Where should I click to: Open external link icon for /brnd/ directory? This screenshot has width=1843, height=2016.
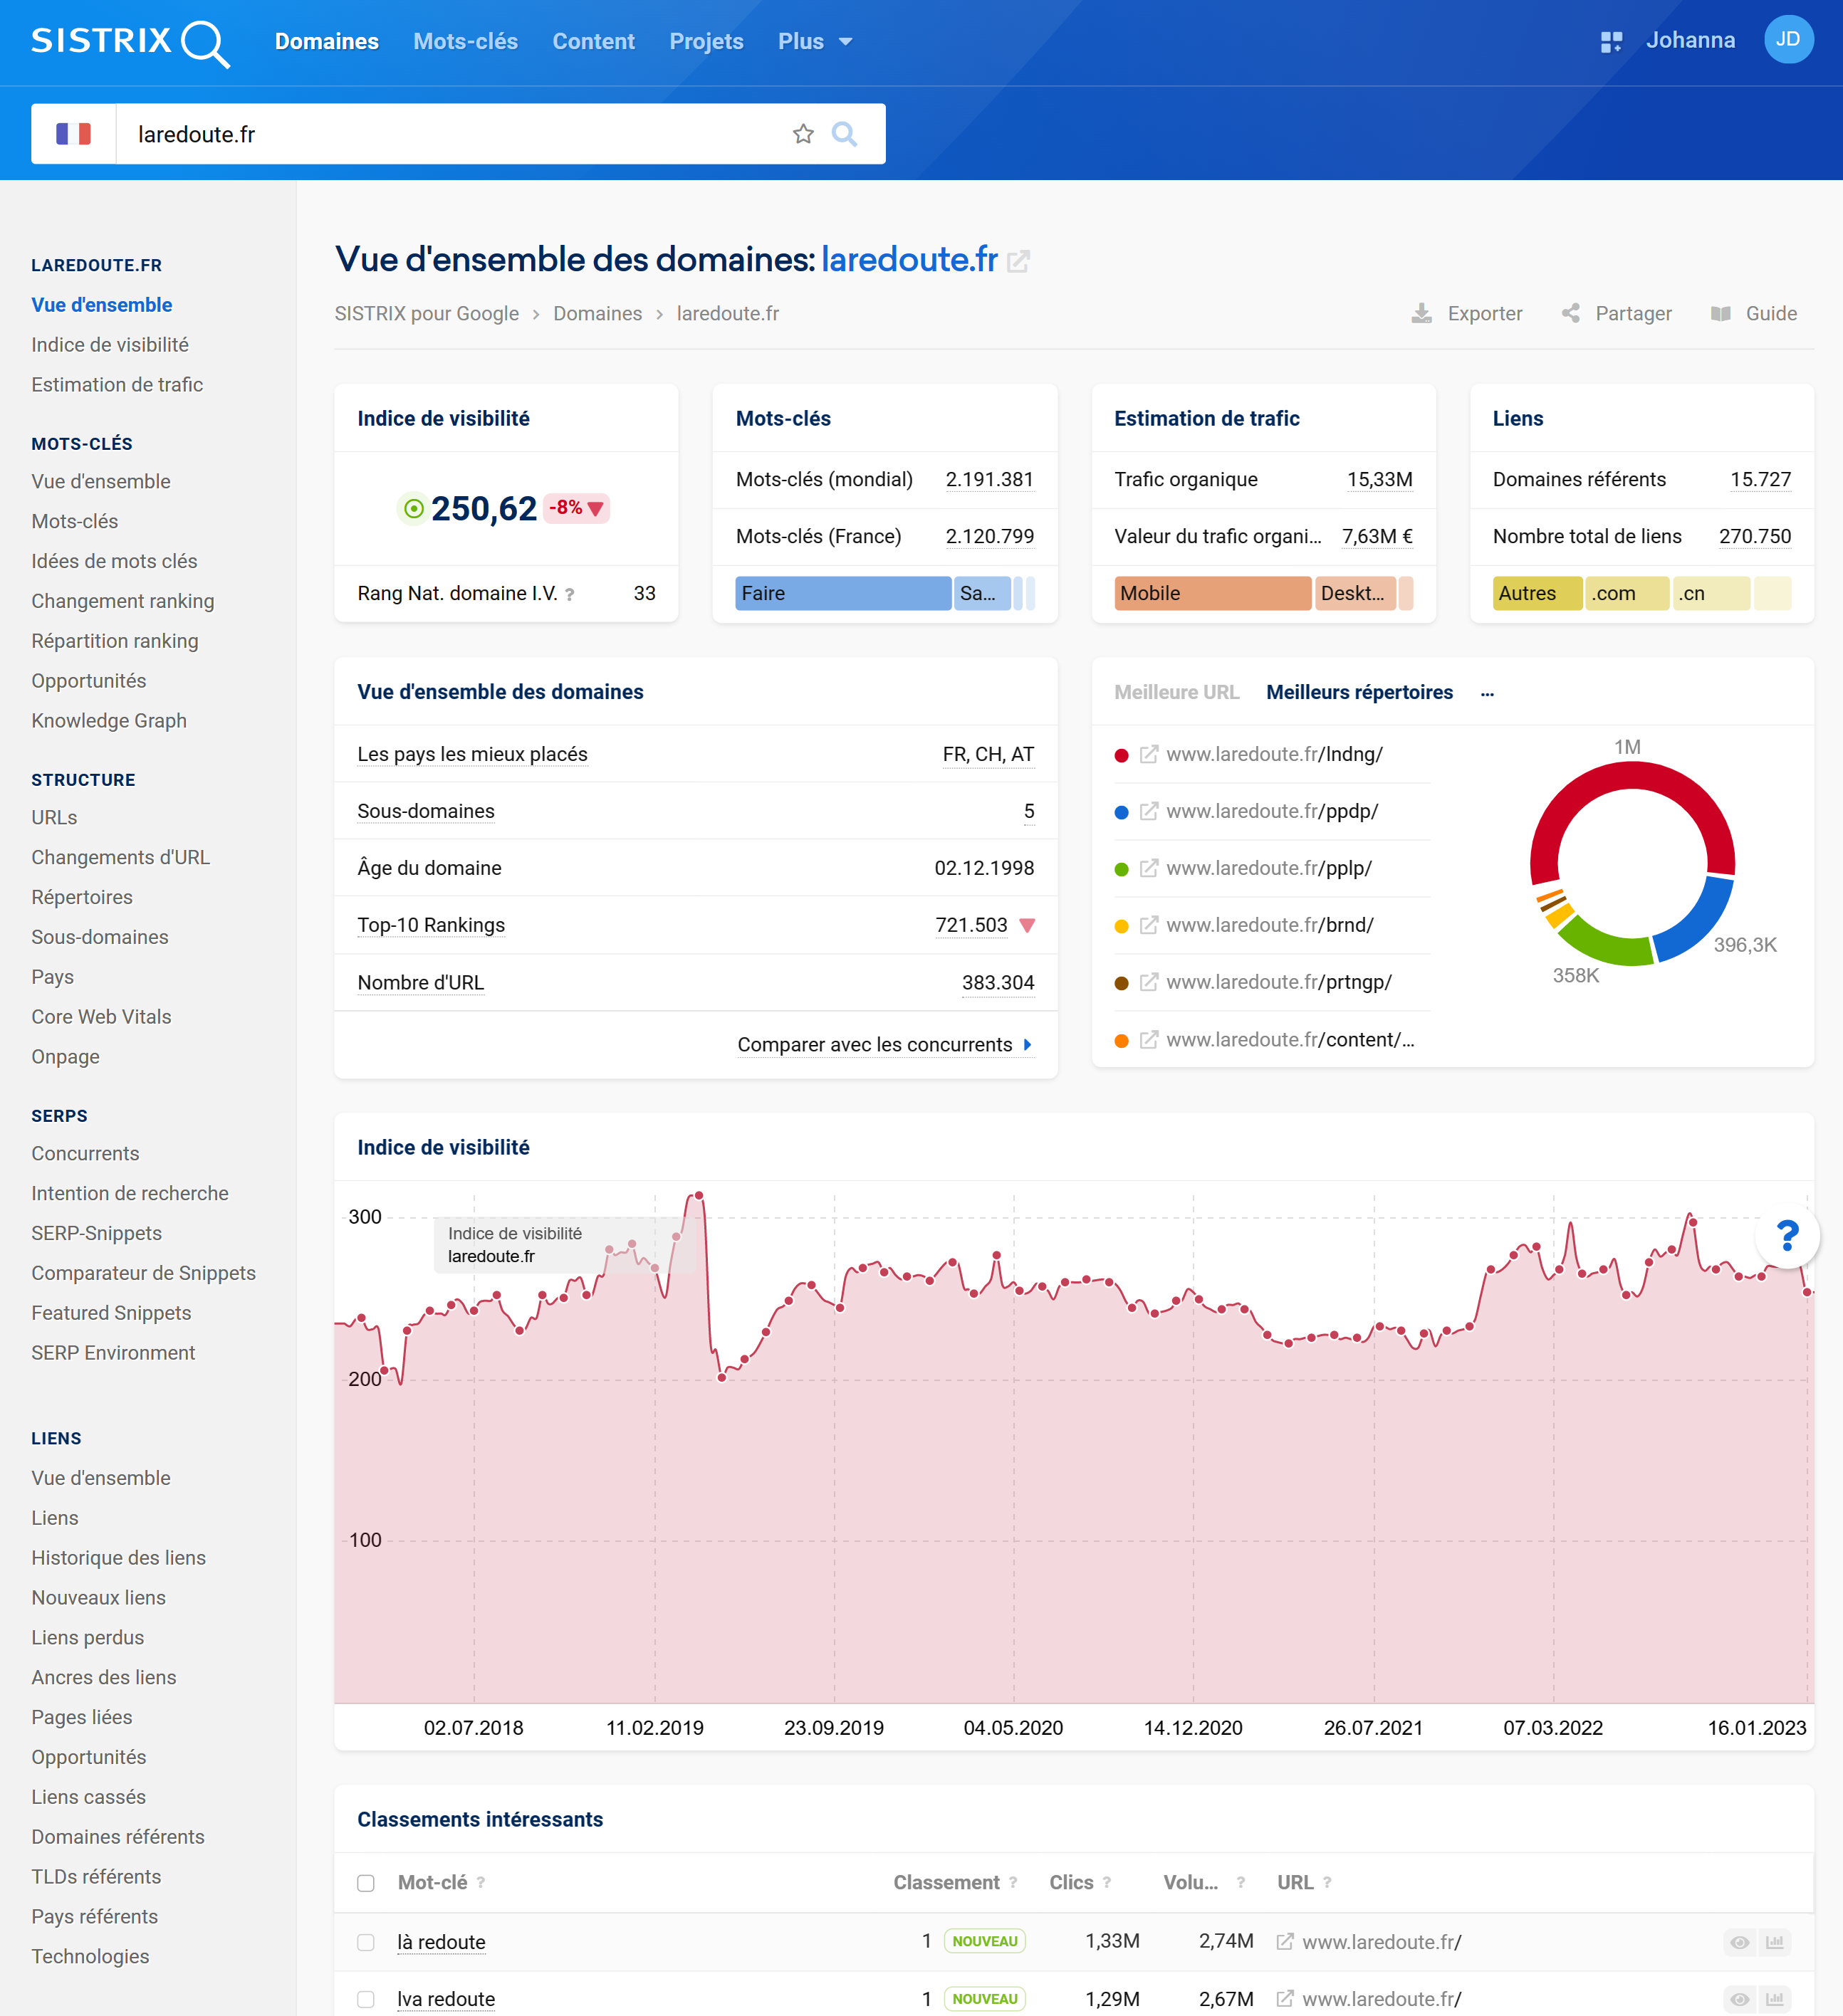pyautogui.click(x=1149, y=926)
